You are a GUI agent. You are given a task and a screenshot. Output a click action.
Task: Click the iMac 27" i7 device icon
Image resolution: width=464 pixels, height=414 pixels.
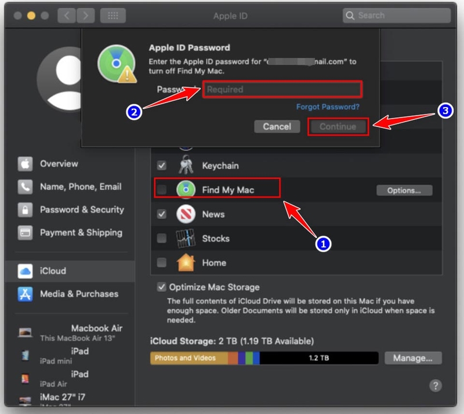[25, 401]
